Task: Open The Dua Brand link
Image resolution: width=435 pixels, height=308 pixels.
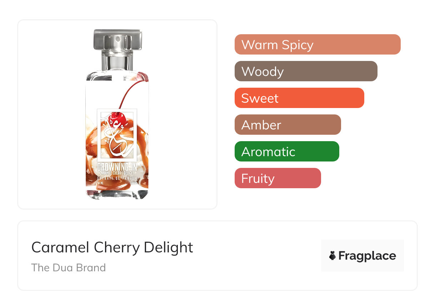Action: (69, 268)
